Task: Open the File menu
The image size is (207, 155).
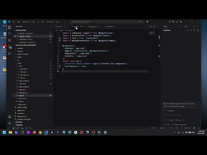Action: (x=14, y=22)
